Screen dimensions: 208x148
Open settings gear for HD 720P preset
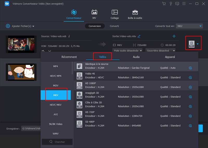tap(190, 116)
